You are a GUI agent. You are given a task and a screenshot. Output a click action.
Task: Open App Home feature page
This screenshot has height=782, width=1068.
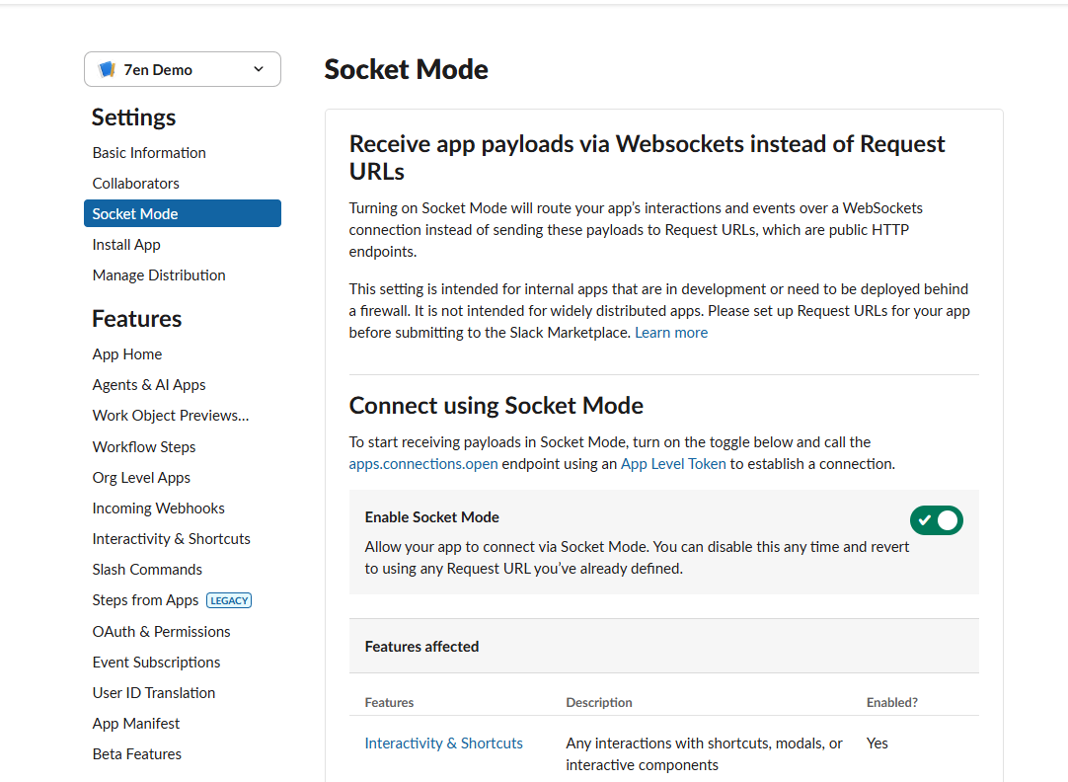click(127, 354)
